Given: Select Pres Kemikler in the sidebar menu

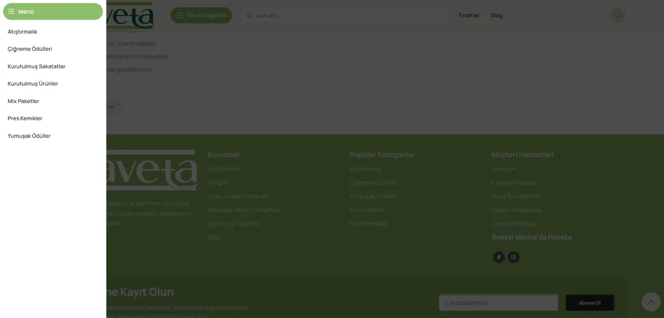Looking at the screenshot, I should (x=25, y=118).
